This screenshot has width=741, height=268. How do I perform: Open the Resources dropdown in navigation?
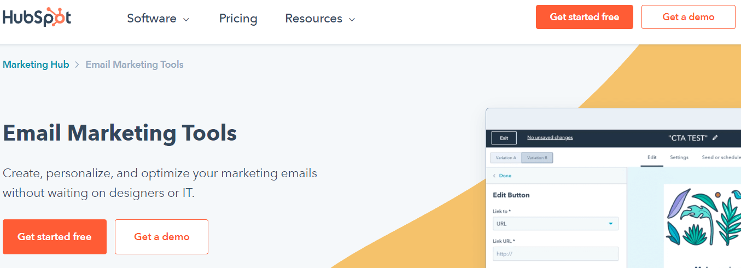click(320, 19)
